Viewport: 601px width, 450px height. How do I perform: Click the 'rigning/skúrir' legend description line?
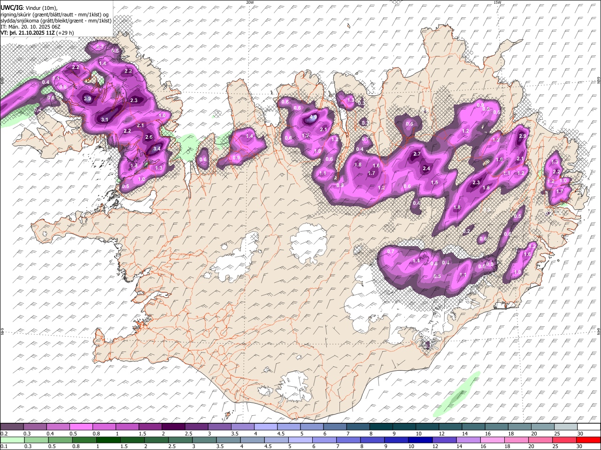point(54,14)
